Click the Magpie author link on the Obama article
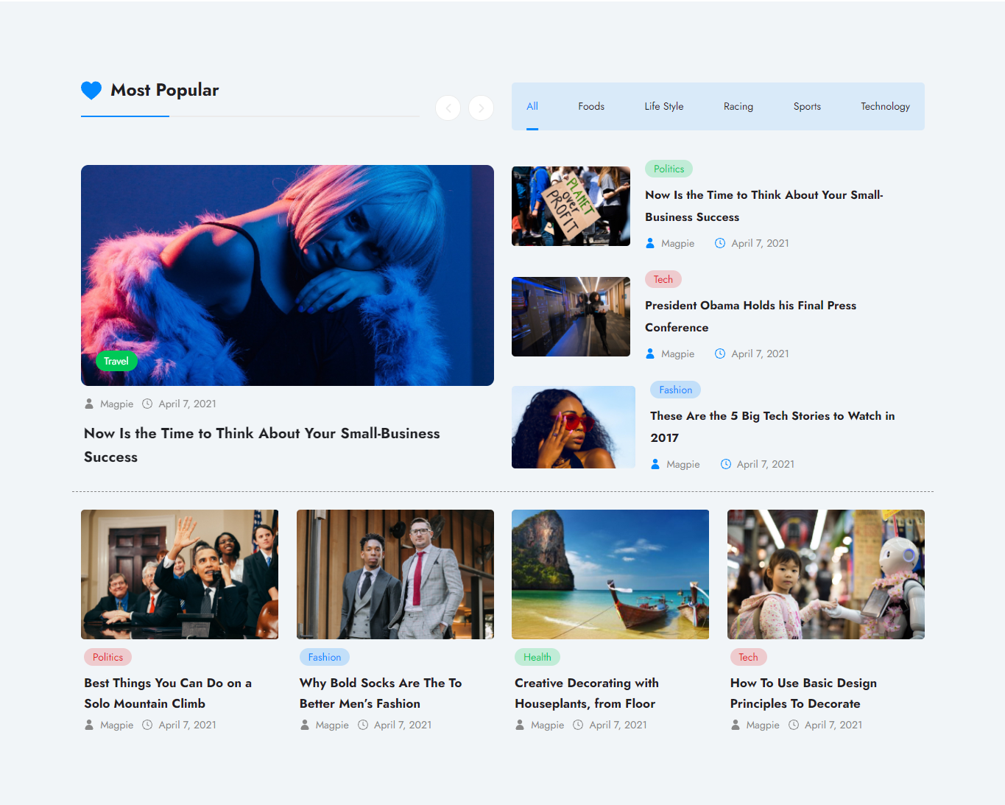This screenshot has height=805, width=1005. click(x=678, y=354)
